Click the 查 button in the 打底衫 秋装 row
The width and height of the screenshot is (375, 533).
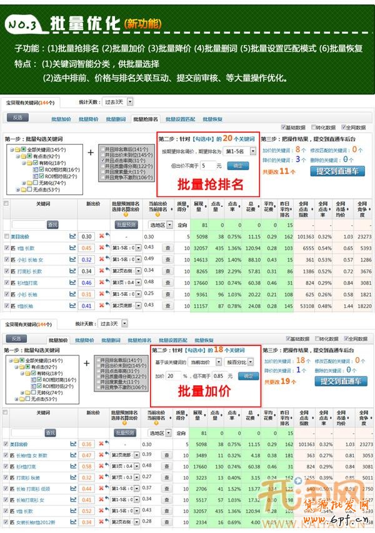pyautogui.click(x=167, y=477)
